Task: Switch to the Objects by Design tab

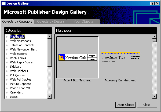Action: (x=50, y=21)
